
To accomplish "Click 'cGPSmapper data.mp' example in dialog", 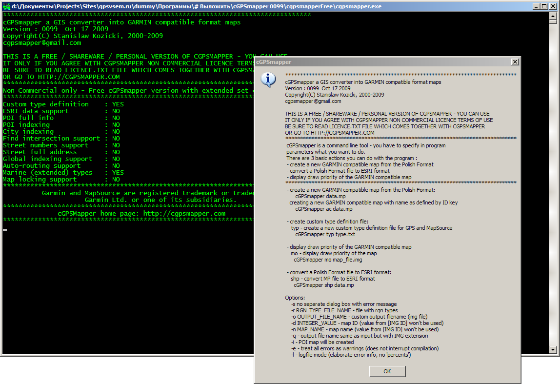I will coord(320,196).
